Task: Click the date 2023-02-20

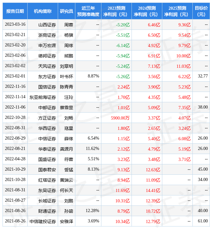Action: [x=15, y=45]
